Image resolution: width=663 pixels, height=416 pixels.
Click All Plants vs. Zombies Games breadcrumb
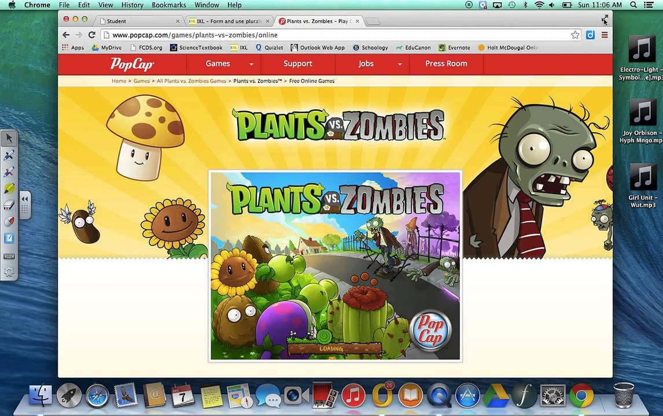pos(191,81)
